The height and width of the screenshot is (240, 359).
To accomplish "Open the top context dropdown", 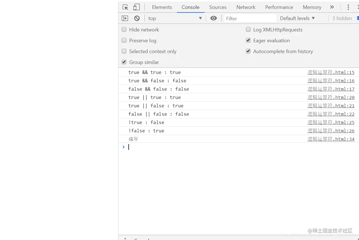I will coord(175,18).
